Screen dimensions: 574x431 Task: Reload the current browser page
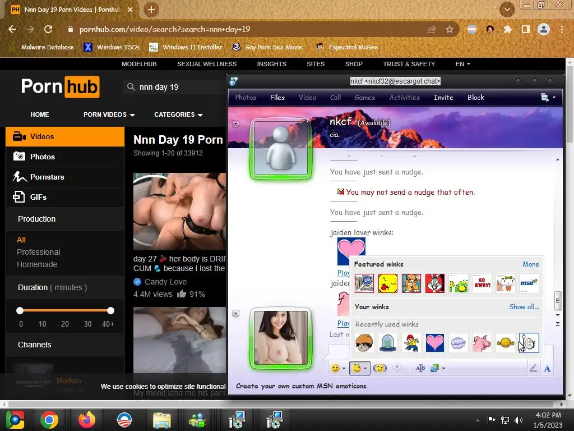pyautogui.click(x=48, y=29)
